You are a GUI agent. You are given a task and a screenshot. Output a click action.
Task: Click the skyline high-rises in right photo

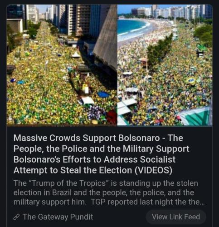point(172,11)
